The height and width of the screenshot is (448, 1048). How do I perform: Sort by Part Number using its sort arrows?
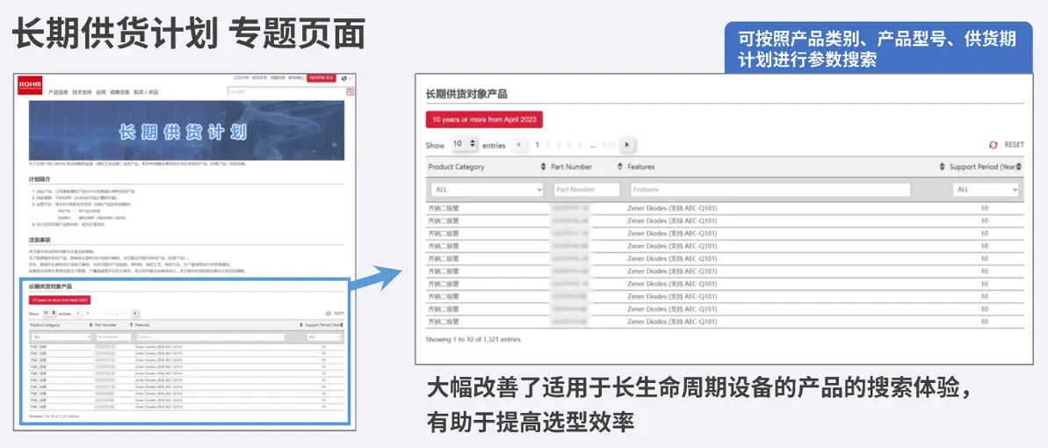618,167
